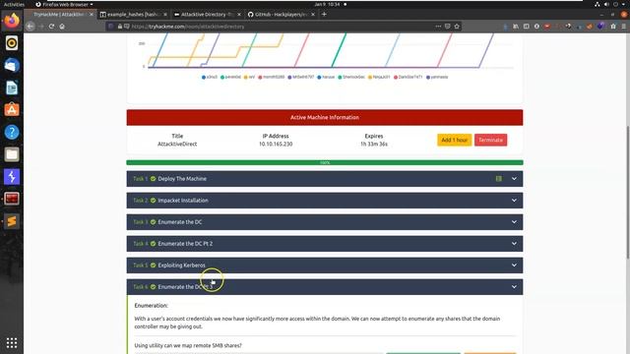Toggle the Sherlocksec series in chart legend

click(351, 77)
